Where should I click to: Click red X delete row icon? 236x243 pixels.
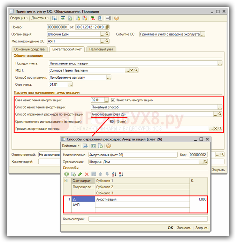pos(87,174)
